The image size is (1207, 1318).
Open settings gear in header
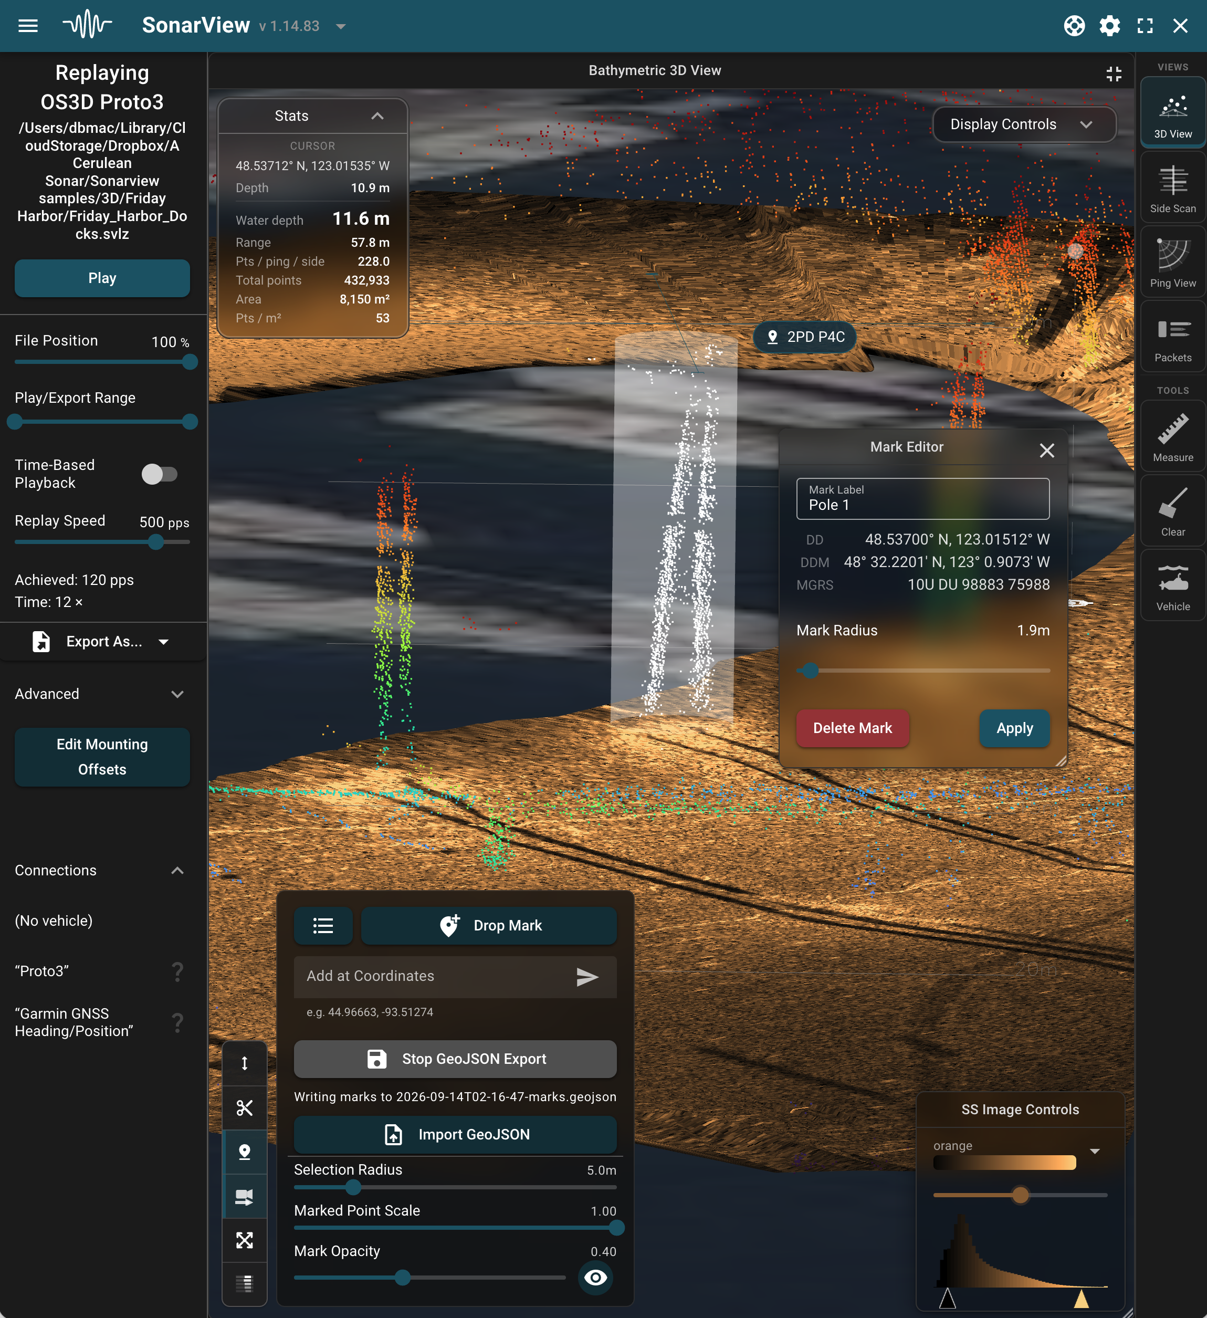pos(1110,26)
